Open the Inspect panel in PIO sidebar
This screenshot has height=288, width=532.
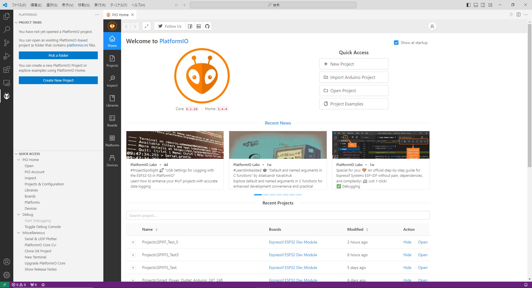click(x=112, y=81)
